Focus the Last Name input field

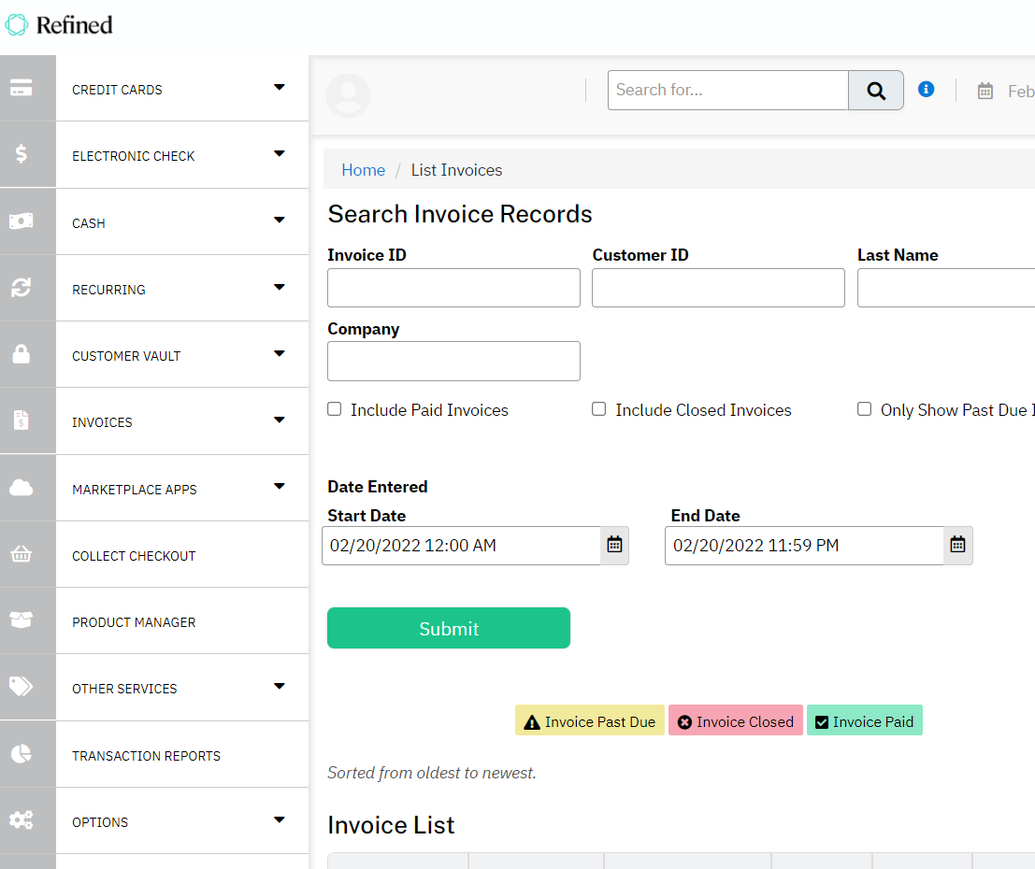(946, 288)
